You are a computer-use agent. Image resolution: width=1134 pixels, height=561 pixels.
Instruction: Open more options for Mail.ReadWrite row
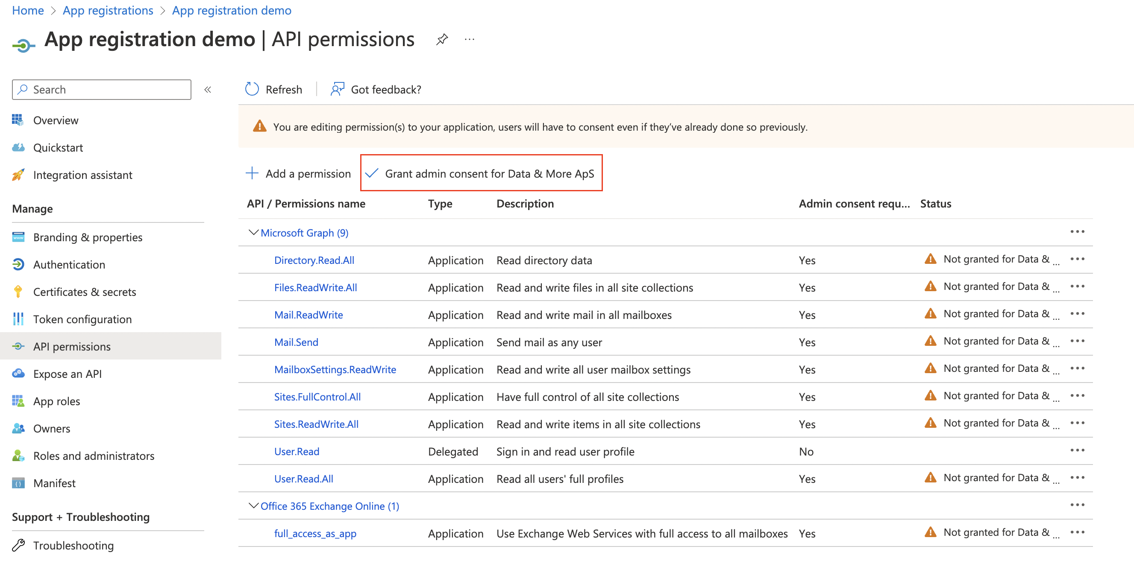(x=1077, y=314)
